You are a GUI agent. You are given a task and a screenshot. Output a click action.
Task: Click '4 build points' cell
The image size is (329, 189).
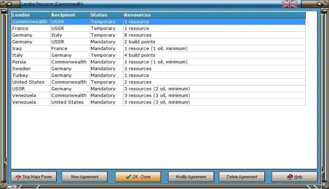click(214, 55)
